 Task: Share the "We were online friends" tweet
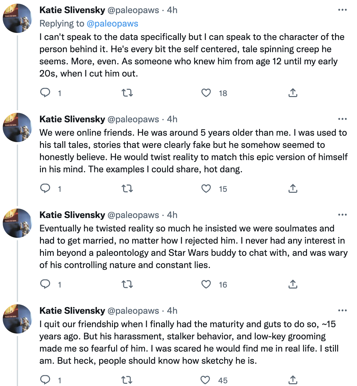[x=293, y=189]
